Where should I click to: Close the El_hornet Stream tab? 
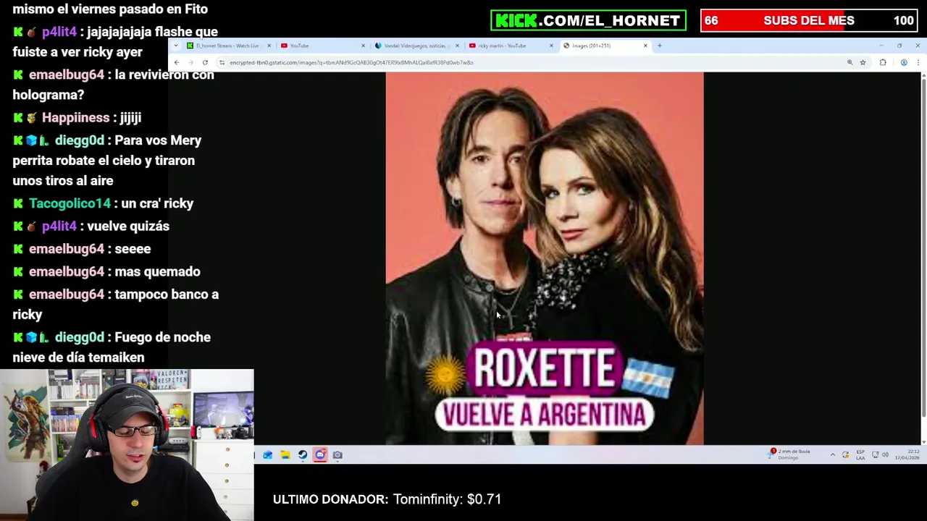click(269, 46)
